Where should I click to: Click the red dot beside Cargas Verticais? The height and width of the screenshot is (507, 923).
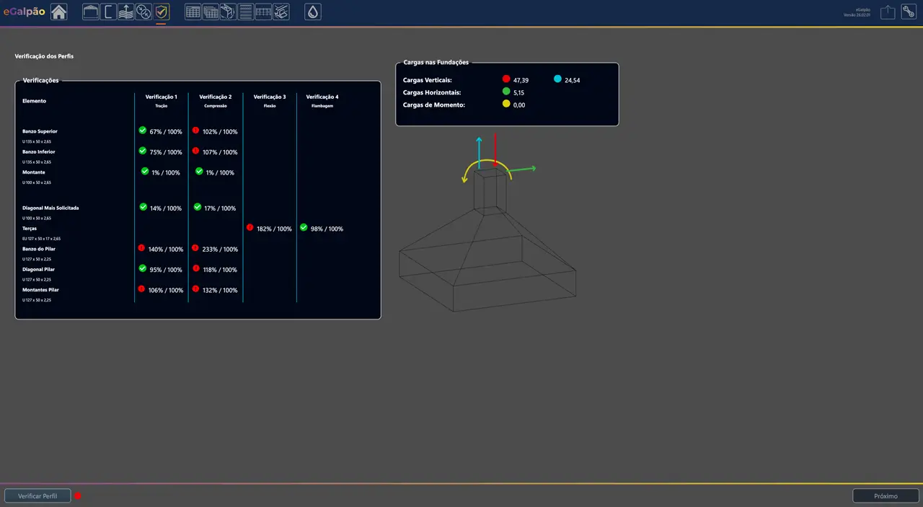pos(506,79)
